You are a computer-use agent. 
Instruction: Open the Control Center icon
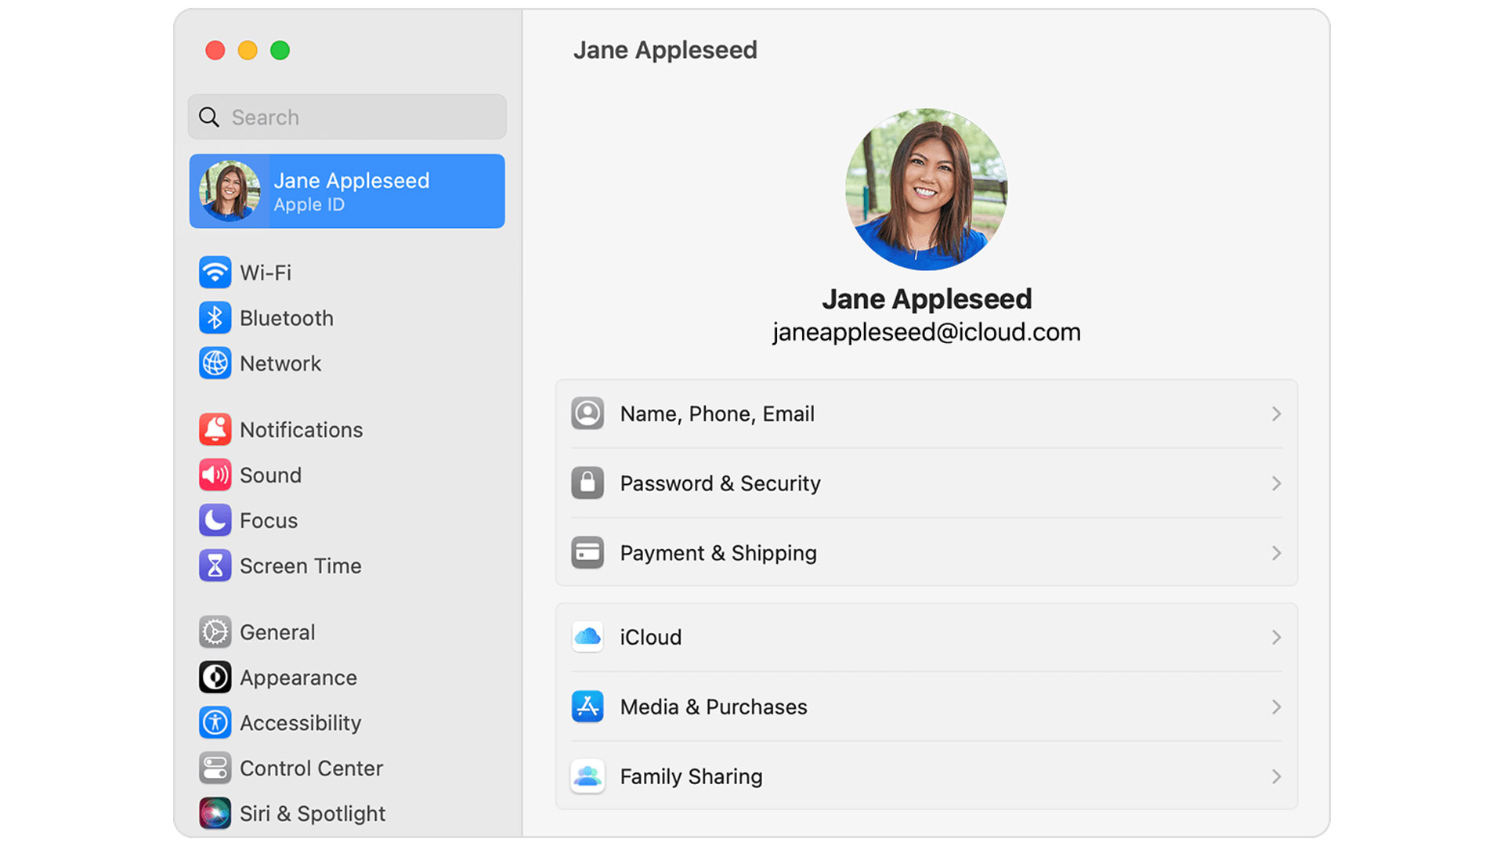(x=215, y=768)
